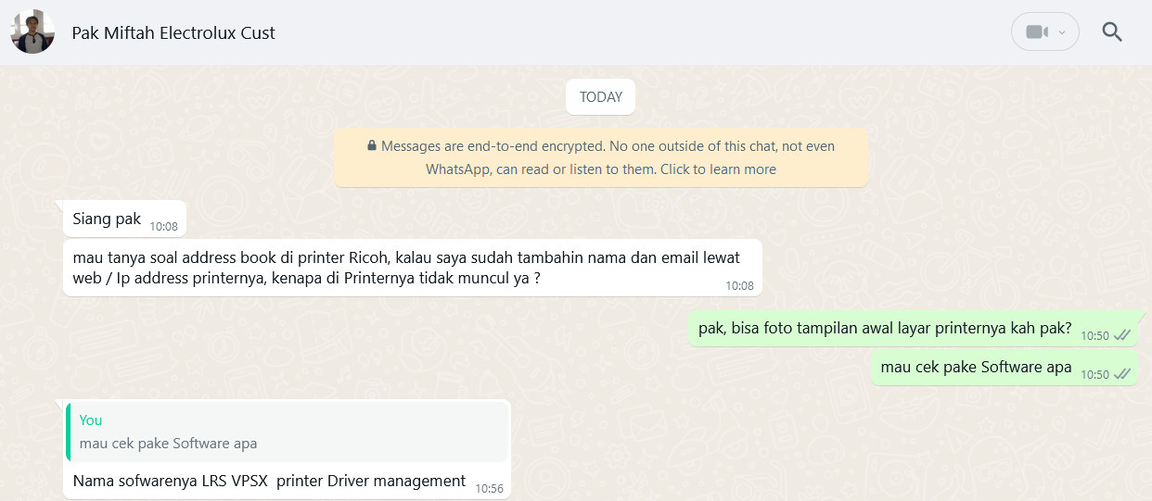This screenshot has height=501, width=1152.
Task: Open the end-to-end encrypted notice banner
Action: pyautogui.click(x=601, y=157)
